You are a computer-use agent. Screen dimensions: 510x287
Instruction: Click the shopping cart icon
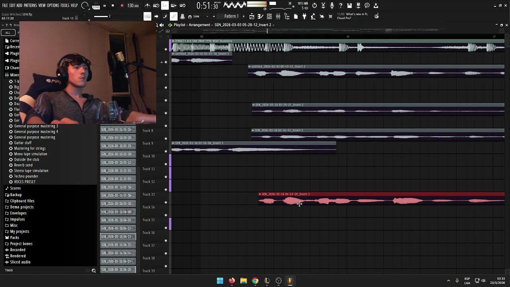tap(330, 16)
